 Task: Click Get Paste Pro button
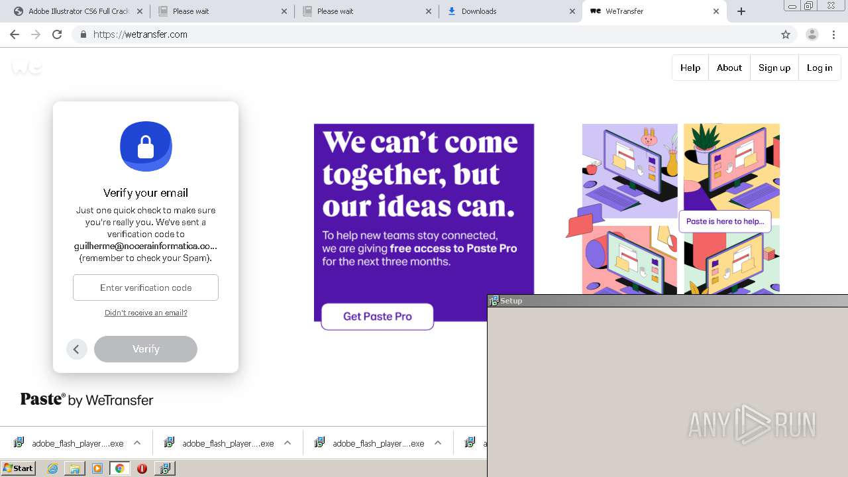(378, 317)
